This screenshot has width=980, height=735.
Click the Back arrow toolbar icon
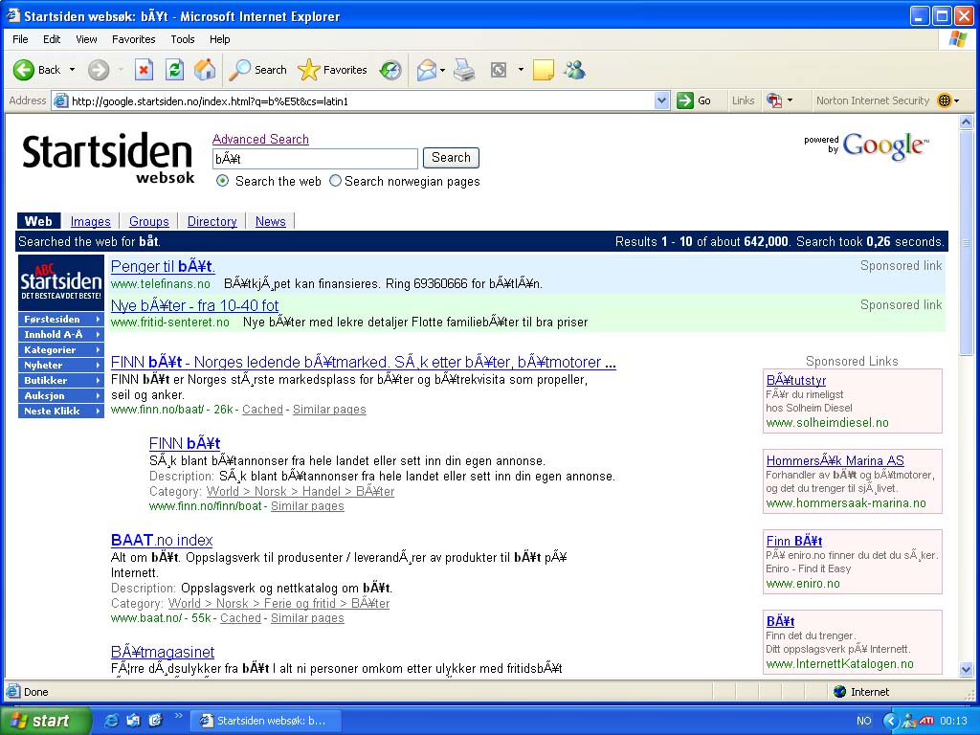24,70
